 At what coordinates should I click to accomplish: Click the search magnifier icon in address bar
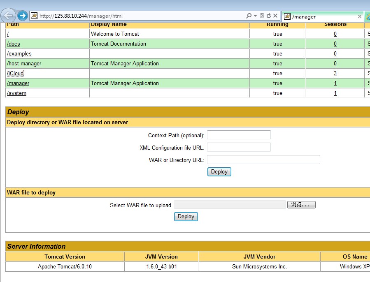249,16
